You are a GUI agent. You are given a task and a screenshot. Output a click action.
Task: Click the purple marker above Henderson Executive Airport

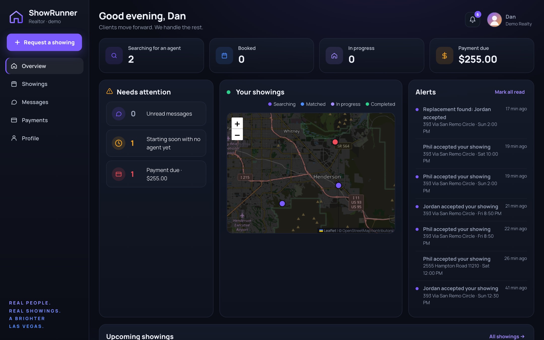(282, 203)
